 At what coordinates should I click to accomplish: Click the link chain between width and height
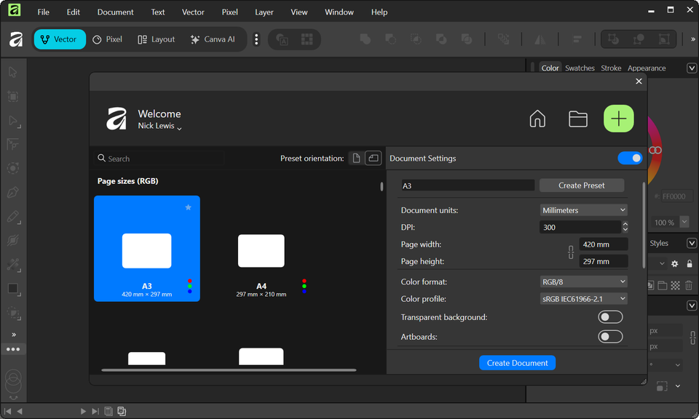click(571, 252)
